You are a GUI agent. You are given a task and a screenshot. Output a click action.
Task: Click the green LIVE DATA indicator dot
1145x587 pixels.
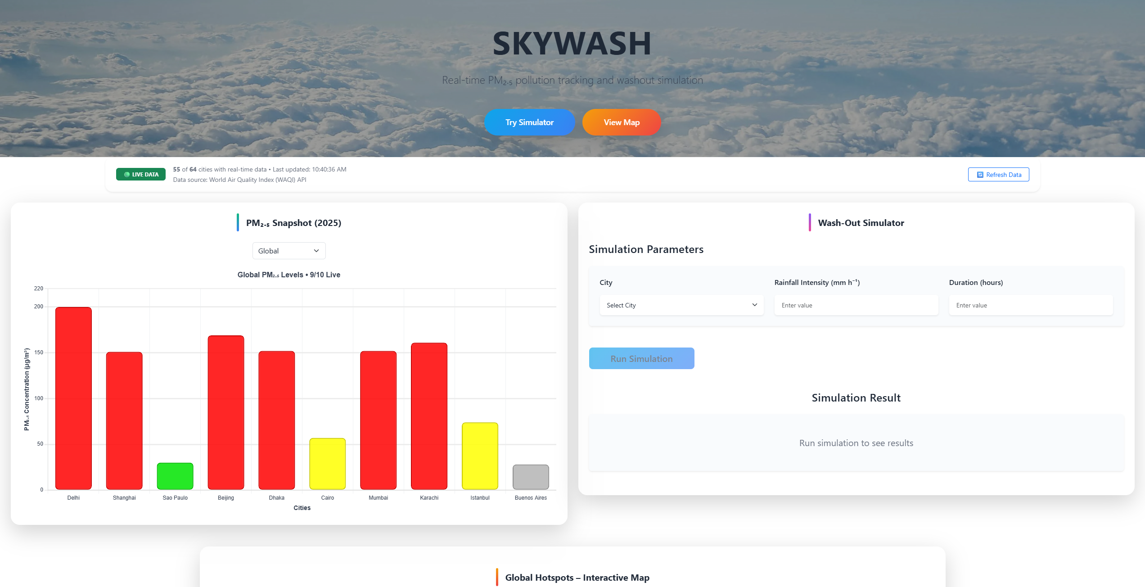[x=127, y=174]
